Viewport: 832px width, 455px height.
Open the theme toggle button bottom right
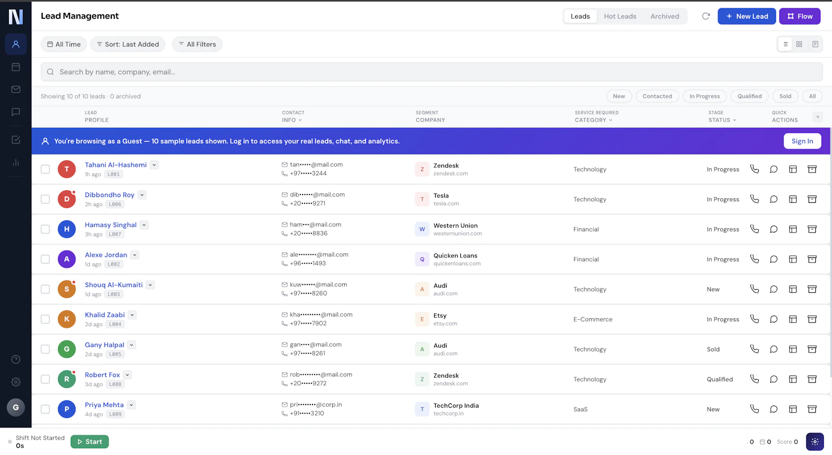(815, 441)
